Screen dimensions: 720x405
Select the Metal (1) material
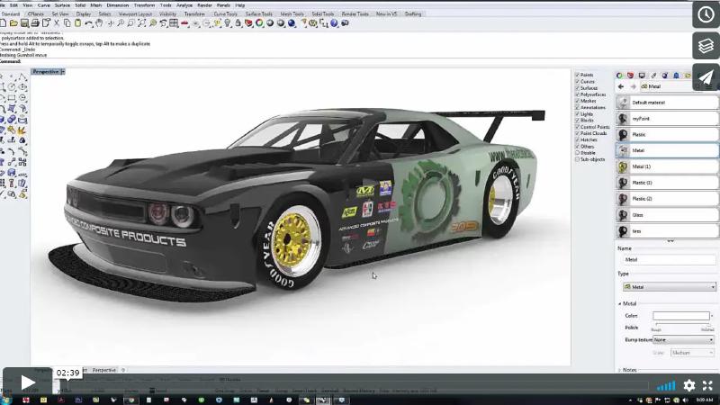pyautogui.click(x=667, y=166)
